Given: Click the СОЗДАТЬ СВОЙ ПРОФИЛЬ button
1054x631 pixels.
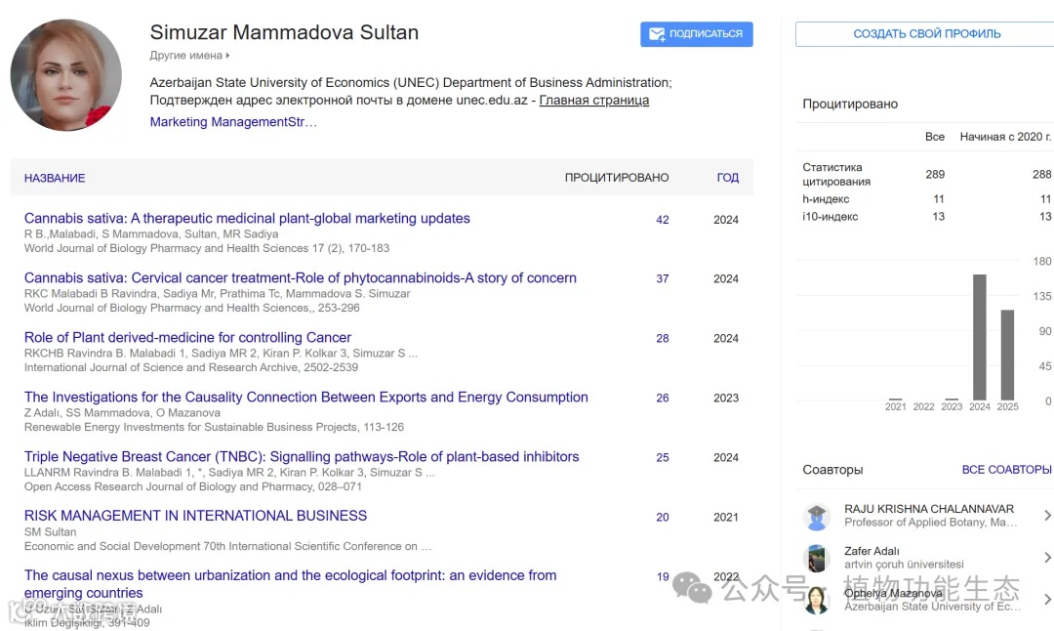Looking at the screenshot, I should 926,34.
